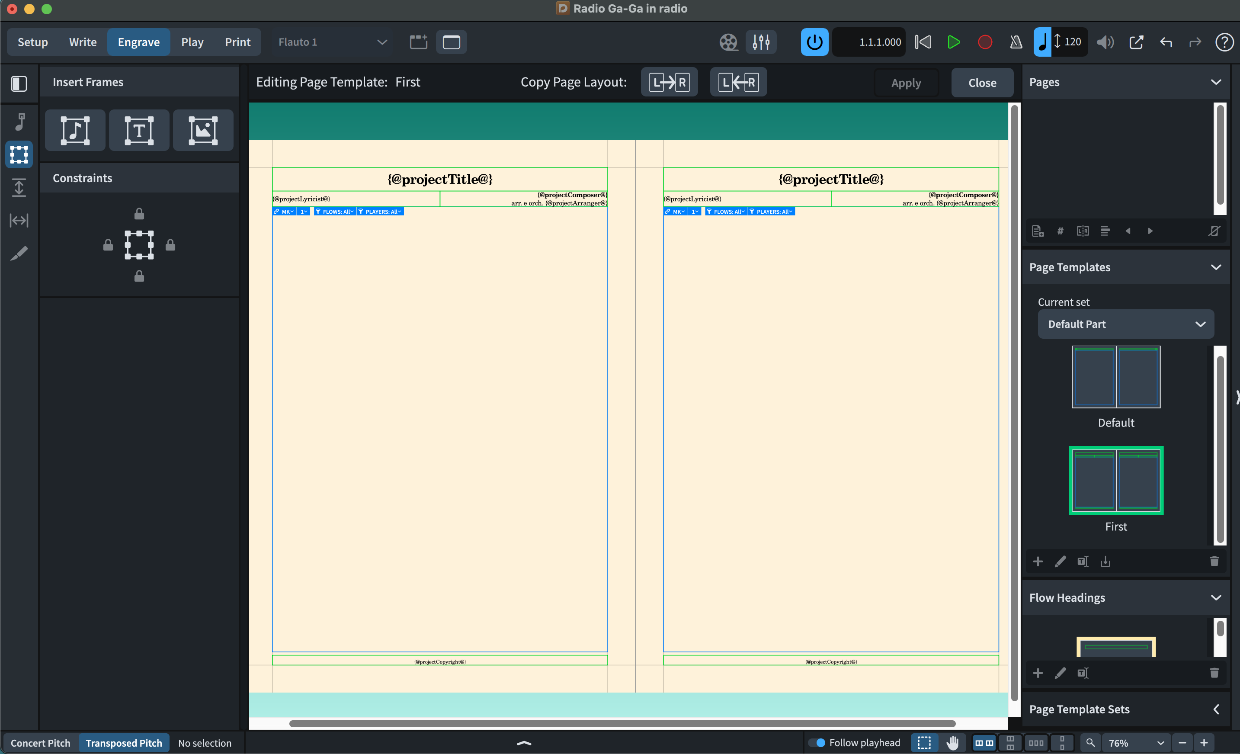Image resolution: width=1240 pixels, height=754 pixels.
Task: Open the Flauto 1 layout selector
Action: click(x=332, y=42)
